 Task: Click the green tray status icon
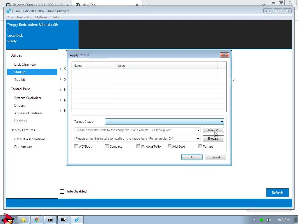(262, 220)
